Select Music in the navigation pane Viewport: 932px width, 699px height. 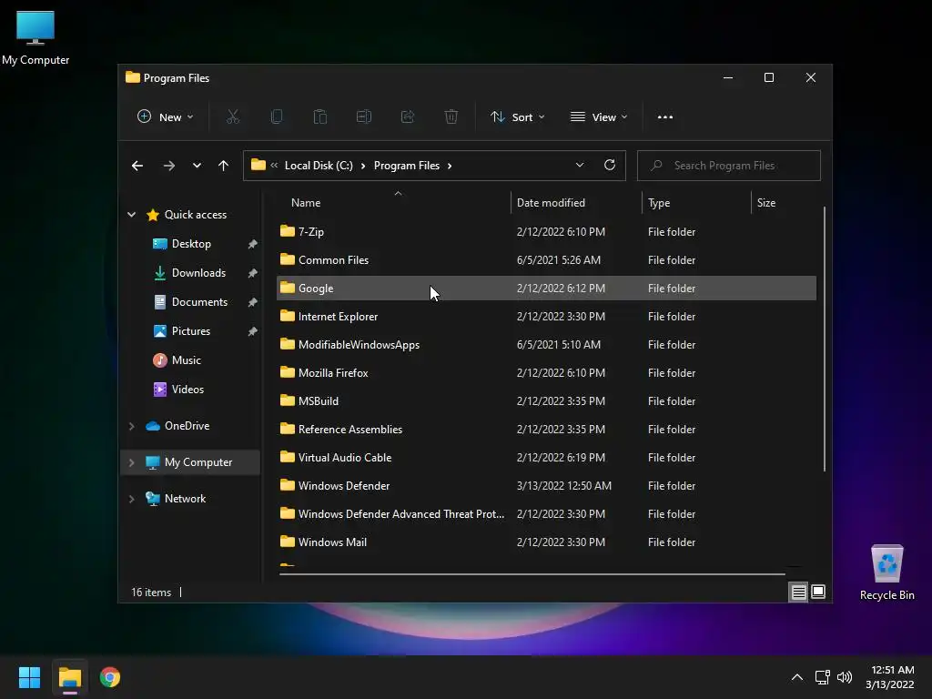point(190,360)
